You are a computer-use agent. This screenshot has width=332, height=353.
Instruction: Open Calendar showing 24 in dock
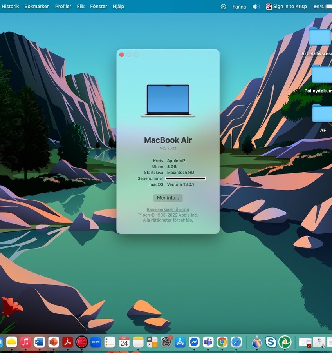coord(124,342)
